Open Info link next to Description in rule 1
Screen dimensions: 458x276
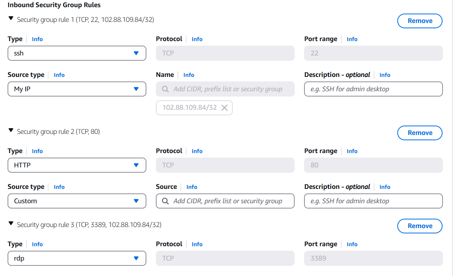(385, 75)
